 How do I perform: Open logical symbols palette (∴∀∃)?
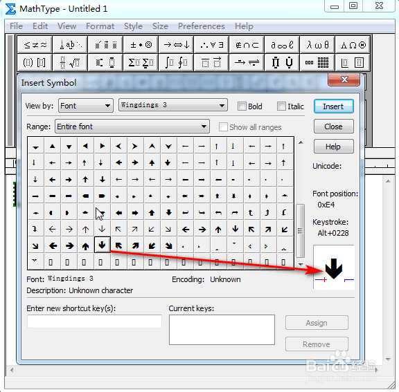click(211, 45)
